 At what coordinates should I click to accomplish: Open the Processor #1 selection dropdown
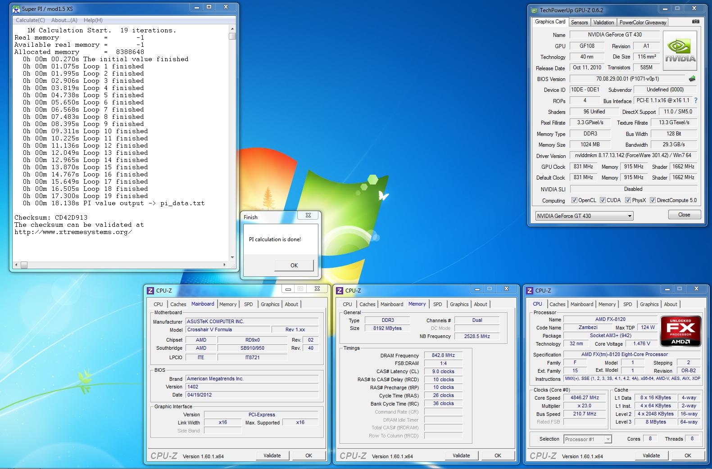pyautogui.click(x=587, y=439)
